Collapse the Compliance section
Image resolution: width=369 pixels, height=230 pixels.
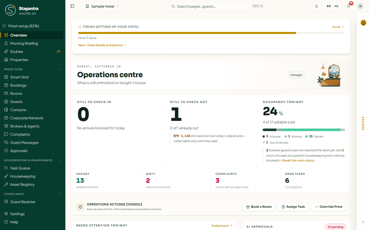[x=33, y=194]
